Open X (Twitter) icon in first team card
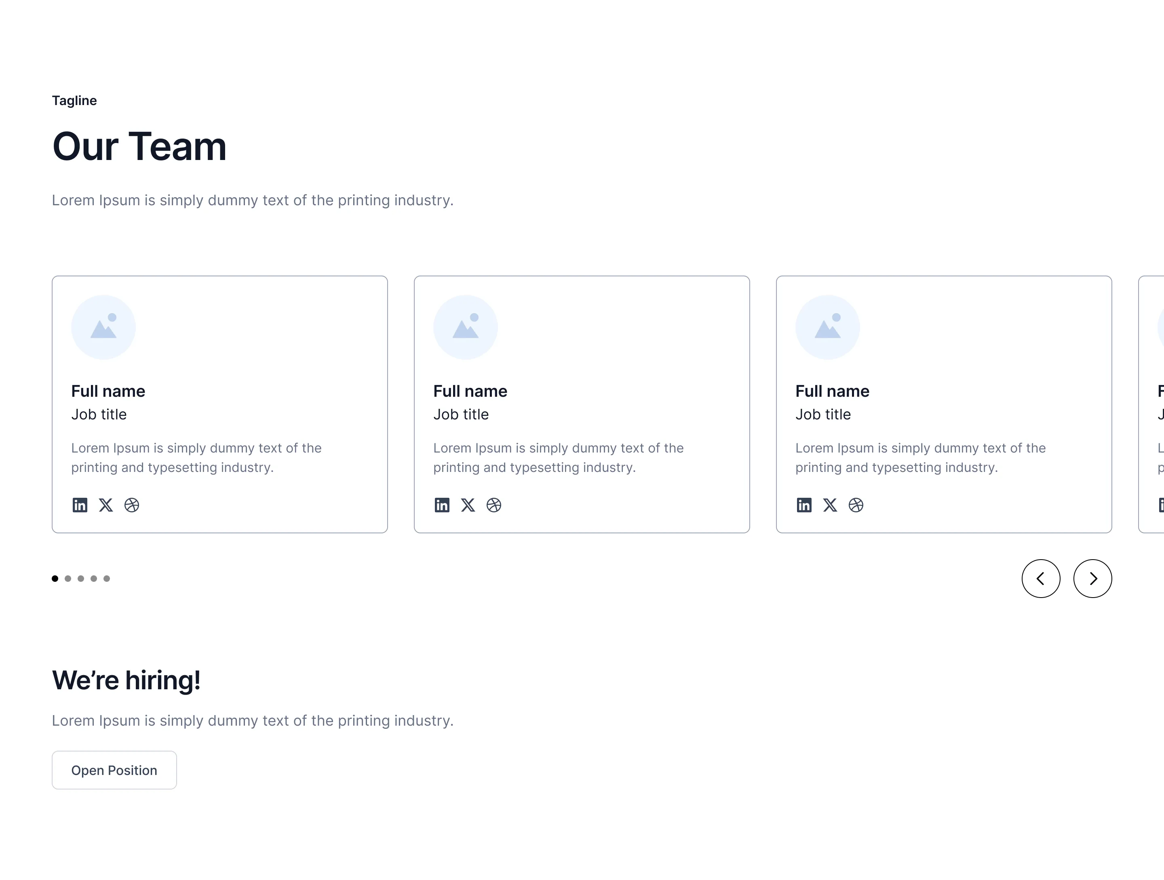 click(106, 505)
